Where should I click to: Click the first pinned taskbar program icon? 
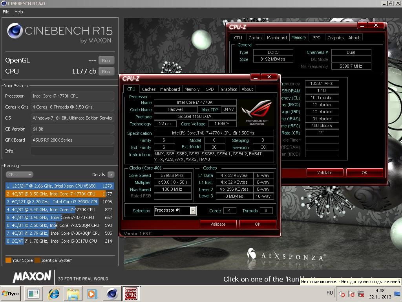[33, 293]
